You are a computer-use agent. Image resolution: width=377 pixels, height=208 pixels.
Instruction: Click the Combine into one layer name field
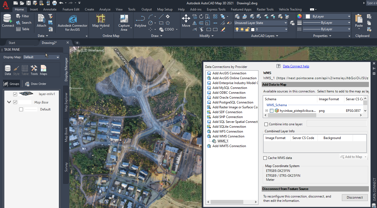point(336,123)
